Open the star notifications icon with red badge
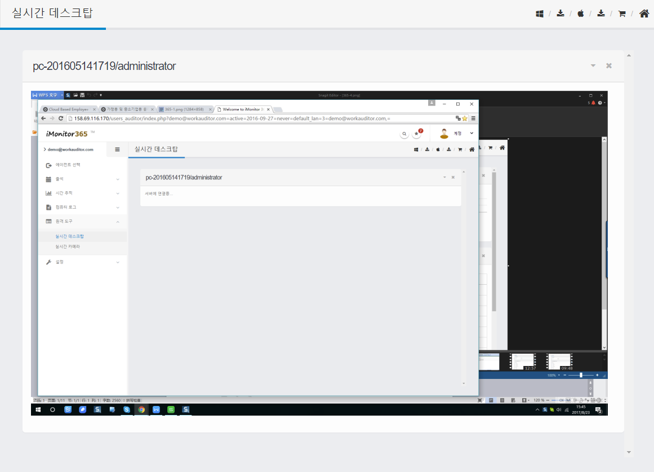 tap(417, 134)
